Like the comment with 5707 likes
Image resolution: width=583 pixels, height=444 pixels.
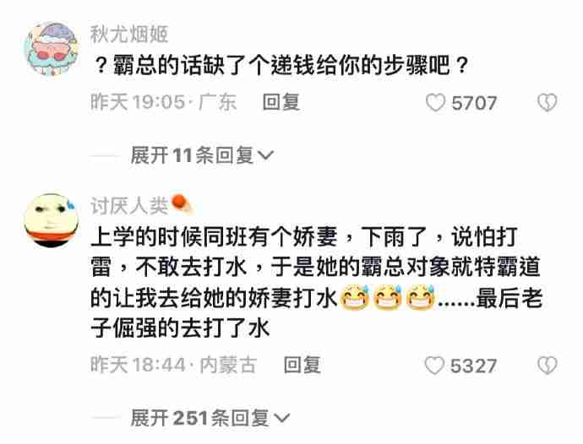[435, 102]
